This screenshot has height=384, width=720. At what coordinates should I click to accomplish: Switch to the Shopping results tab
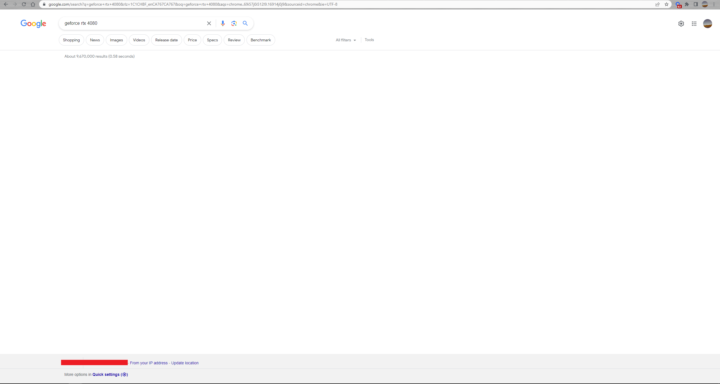[x=71, y=40]
